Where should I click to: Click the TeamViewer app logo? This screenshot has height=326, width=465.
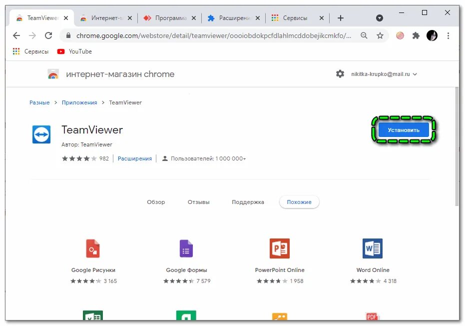point(41,134)
